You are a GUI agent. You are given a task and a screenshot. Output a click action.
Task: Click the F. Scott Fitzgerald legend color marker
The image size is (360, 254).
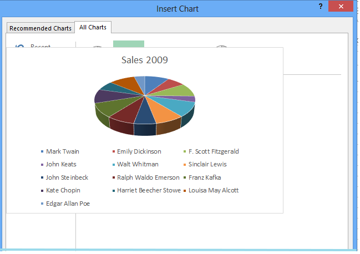click(185, 151)
